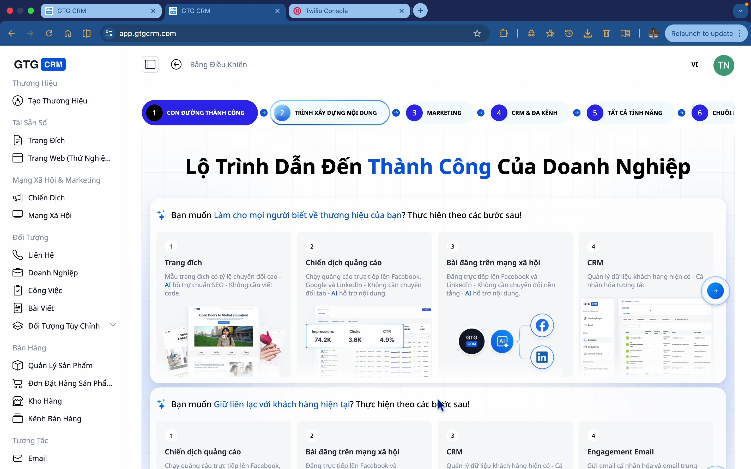Click the GTG CRM logo
This screenshot has width=751, height=469.
[x=39, y=64]
